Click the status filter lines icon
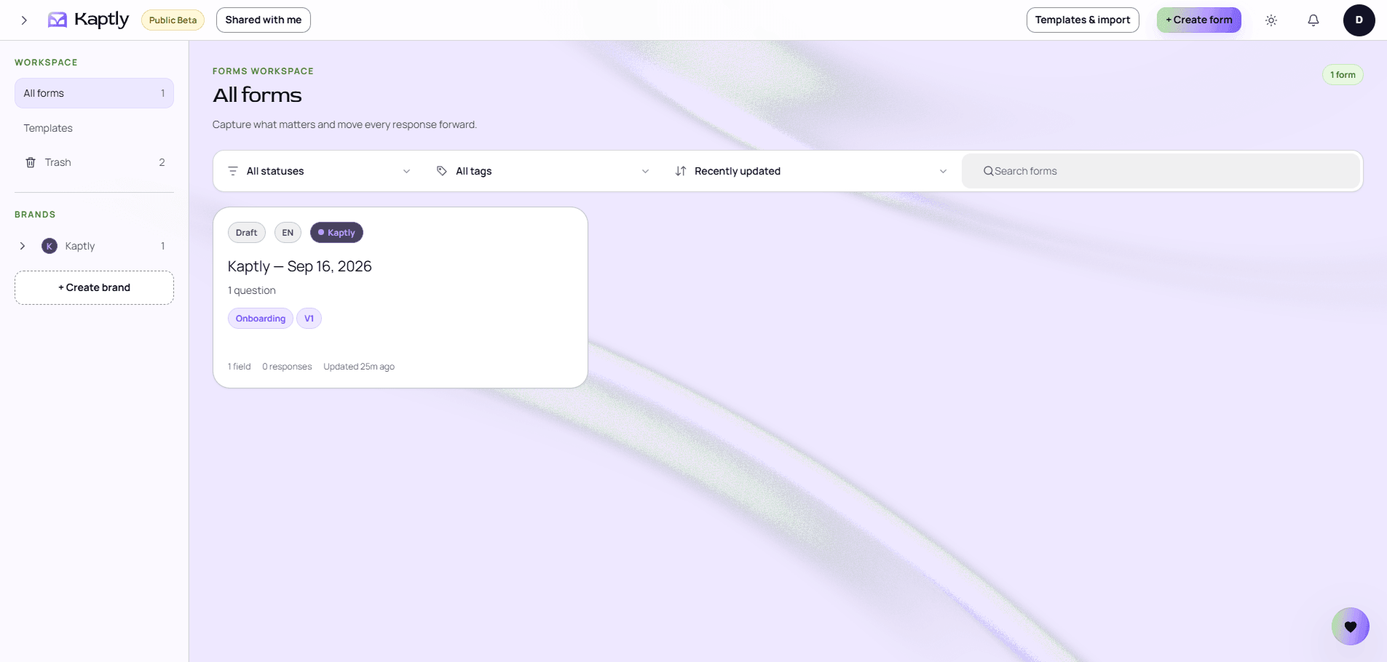 (x=233, y=171)
